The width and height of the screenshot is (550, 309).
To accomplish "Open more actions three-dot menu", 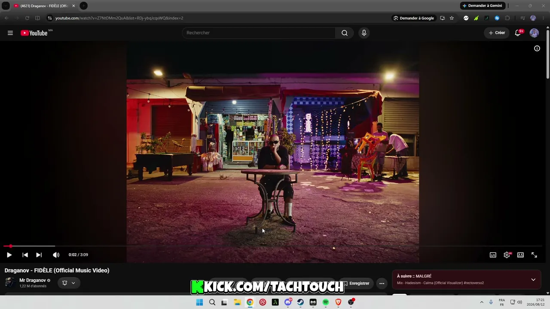I will 382,283.
